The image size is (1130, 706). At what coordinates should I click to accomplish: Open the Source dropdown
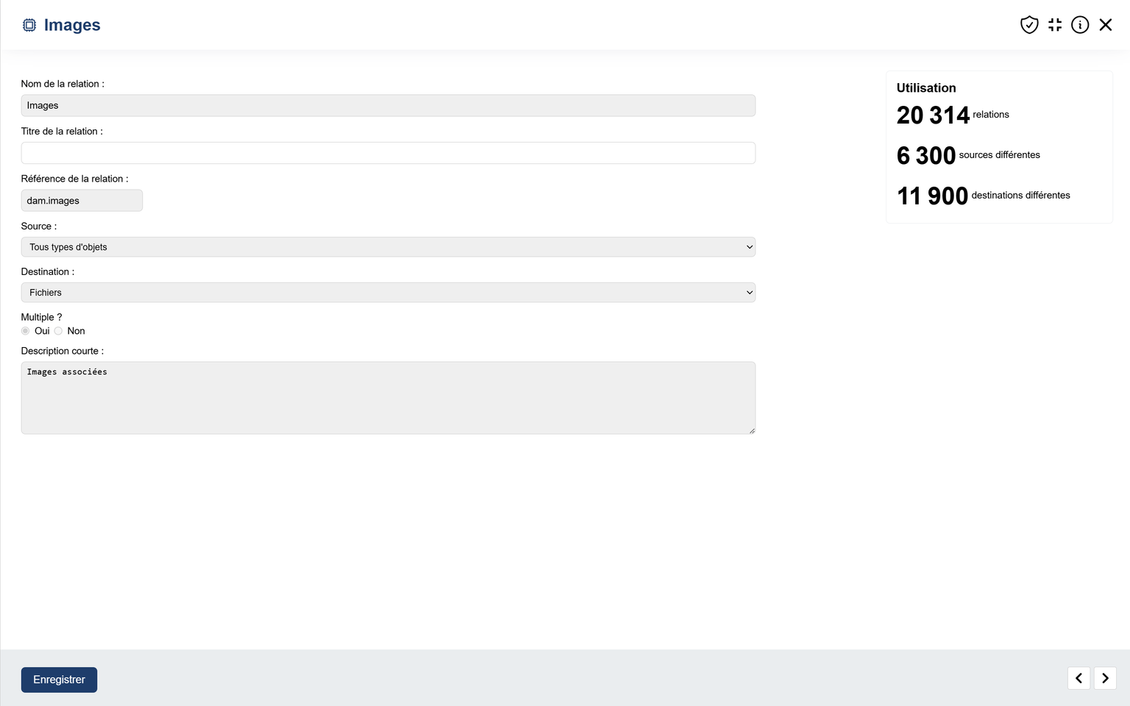coord(388,247)
